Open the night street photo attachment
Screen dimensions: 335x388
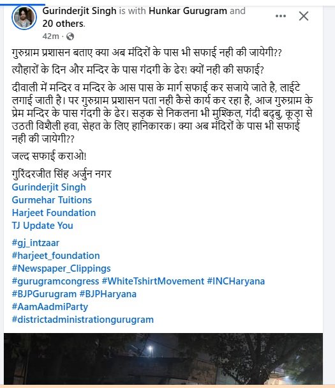point(163,359)
